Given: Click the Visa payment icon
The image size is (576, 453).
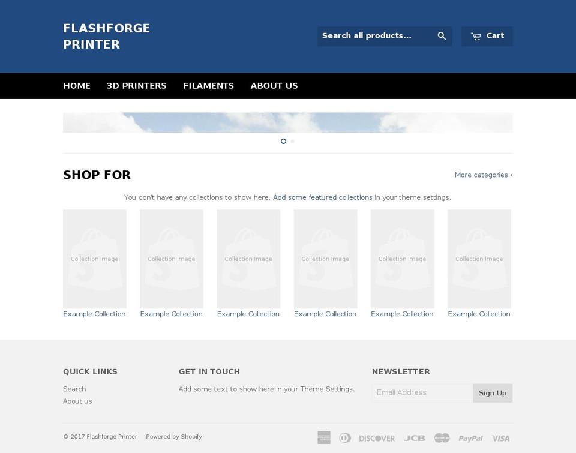Looking at the screenshot, I should (x=500, y=438).
